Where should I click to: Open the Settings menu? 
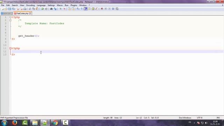click(51, 5)
